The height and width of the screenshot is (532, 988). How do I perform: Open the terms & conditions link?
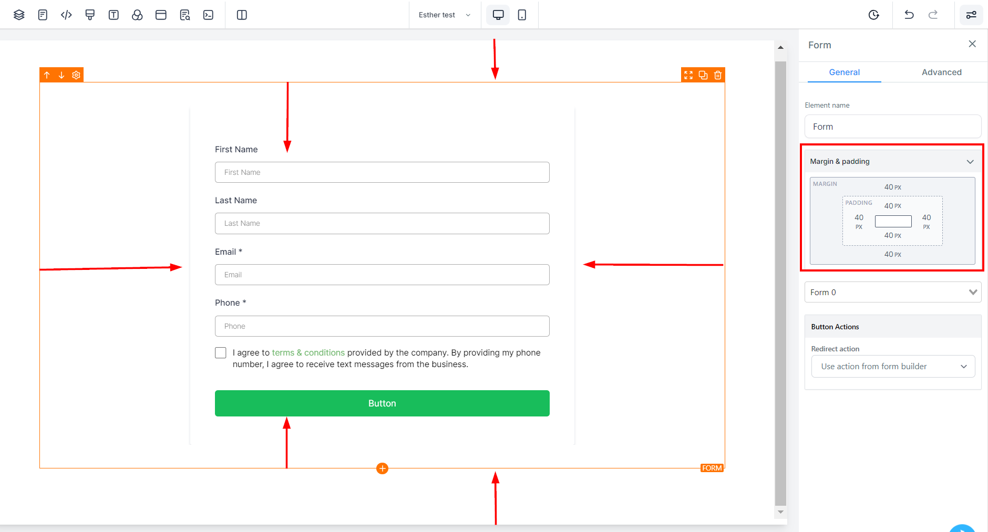click(308, 353)
